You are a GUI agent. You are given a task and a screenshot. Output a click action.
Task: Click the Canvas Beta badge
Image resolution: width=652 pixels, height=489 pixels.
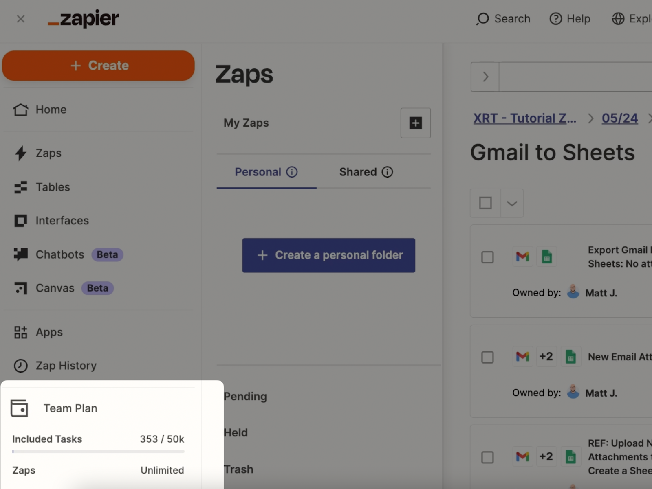[98, 288]
